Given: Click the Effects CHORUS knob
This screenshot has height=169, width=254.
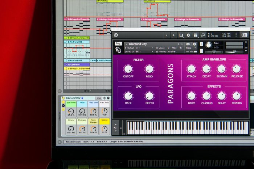Looking at the screenshot, I should [206, 96].
